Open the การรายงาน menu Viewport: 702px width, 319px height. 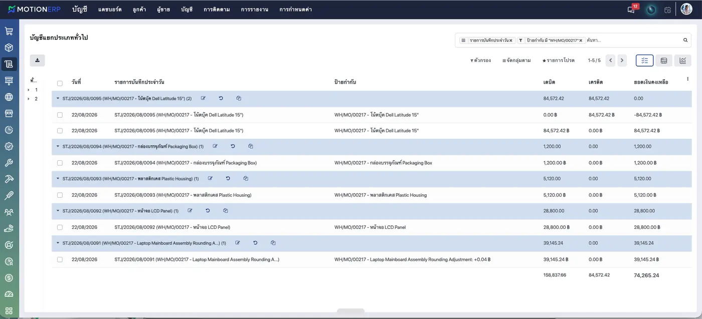[x=255, y=10]
